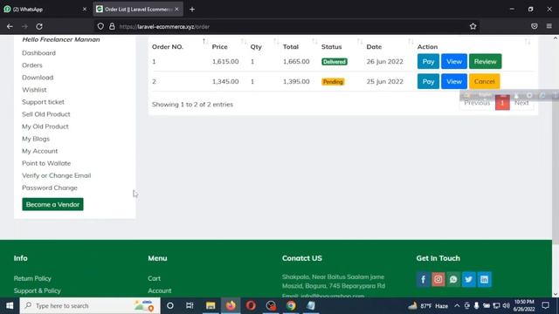Screen dimensions: 559x314
Task: Open the Firefox application menu
Action: point(549,26)
